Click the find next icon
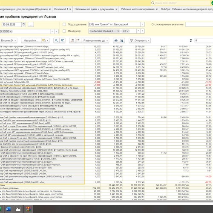 [x=62, y=40]
